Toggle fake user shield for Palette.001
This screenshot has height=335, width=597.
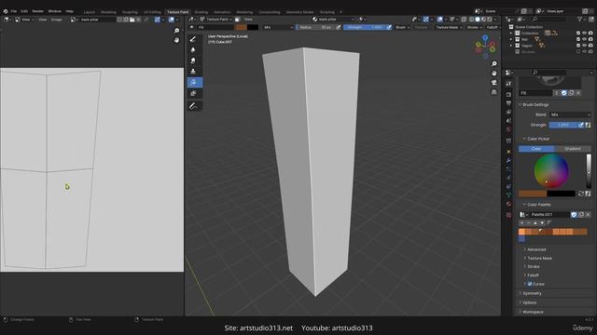574,215
